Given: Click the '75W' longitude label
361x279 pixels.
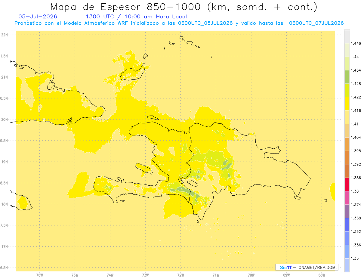Looking at the screenshot, I should tap(75, 275).
